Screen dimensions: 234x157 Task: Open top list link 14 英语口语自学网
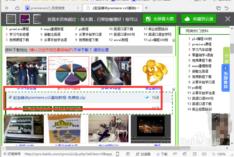pos(160,35)
